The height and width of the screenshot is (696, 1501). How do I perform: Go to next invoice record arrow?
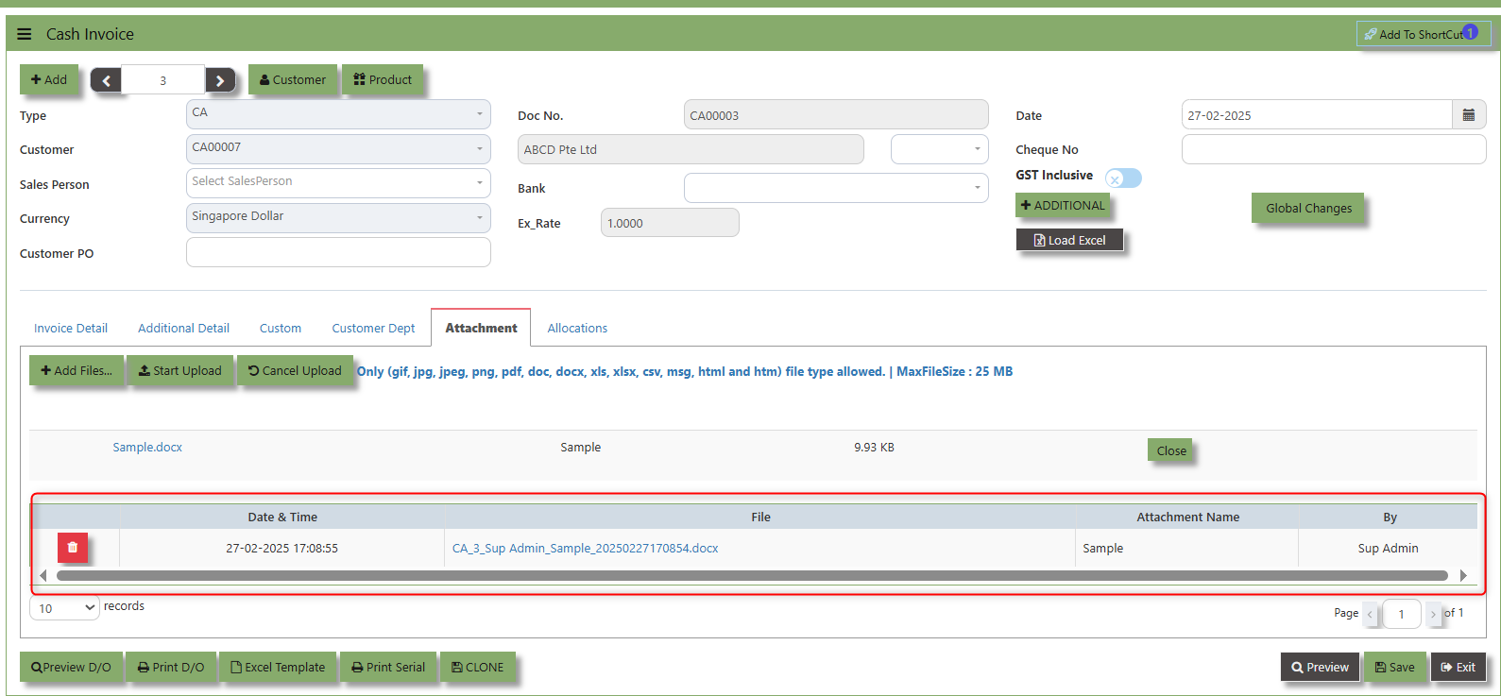[x=220, y=80]
